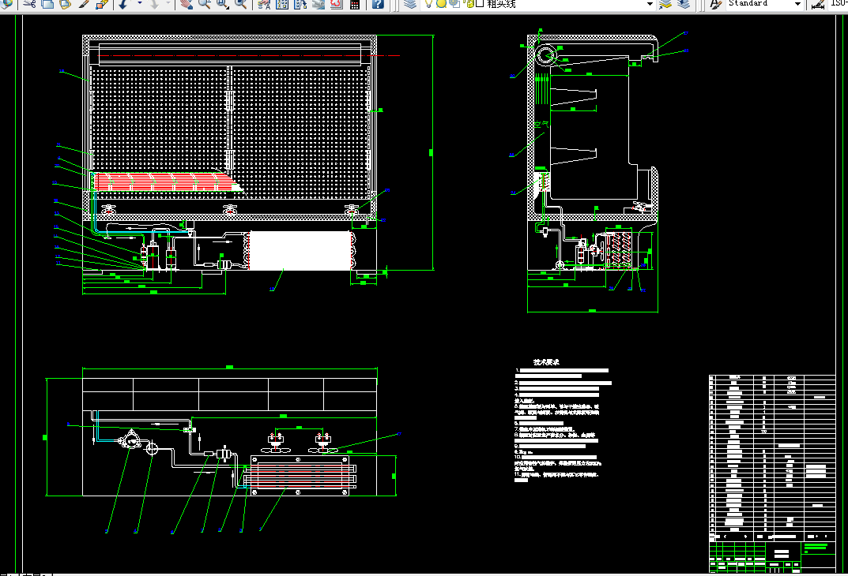Open the QuickCalc calculator icon
The image size is (848, 576).
(355, 4)
